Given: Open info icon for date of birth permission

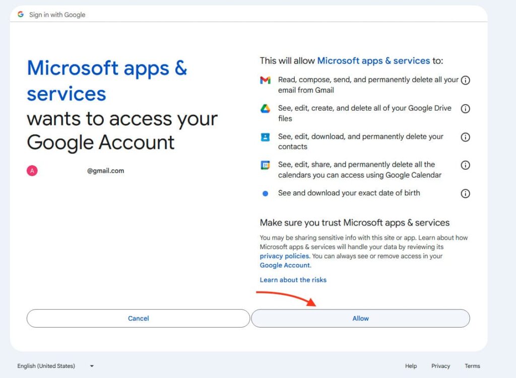Looking at the screenshot, I should pos(465,194).
